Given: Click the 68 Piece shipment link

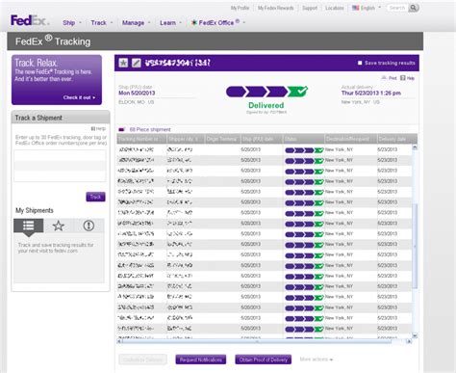Looking at the screenshot, I should (150, 129).
